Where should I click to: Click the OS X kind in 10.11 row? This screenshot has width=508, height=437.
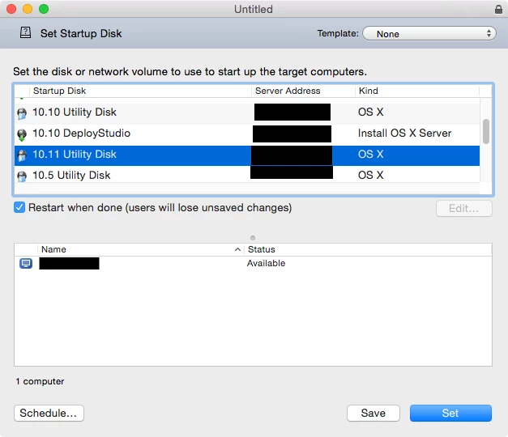[x=370, y=154]
